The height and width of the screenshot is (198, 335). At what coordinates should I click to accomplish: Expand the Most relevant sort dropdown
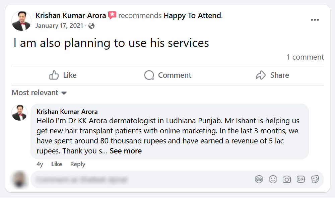pyautogui.click(x=39, y=93)
